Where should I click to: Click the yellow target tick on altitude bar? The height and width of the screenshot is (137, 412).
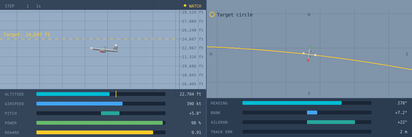116,94
